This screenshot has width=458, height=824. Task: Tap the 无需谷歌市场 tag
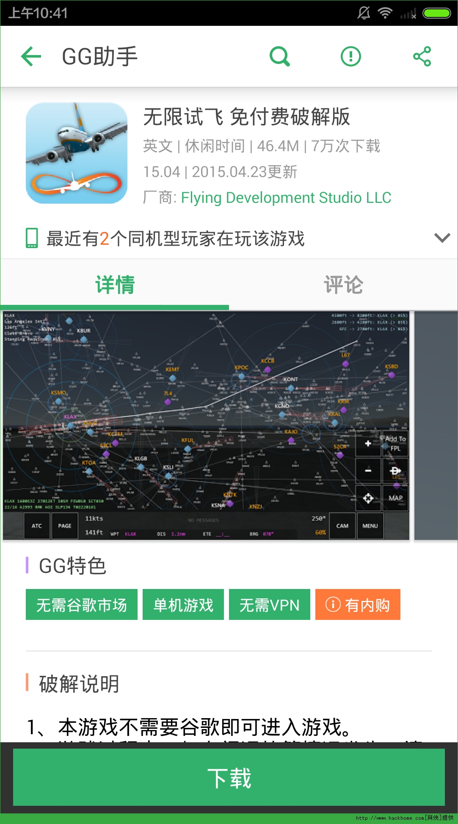82,605
